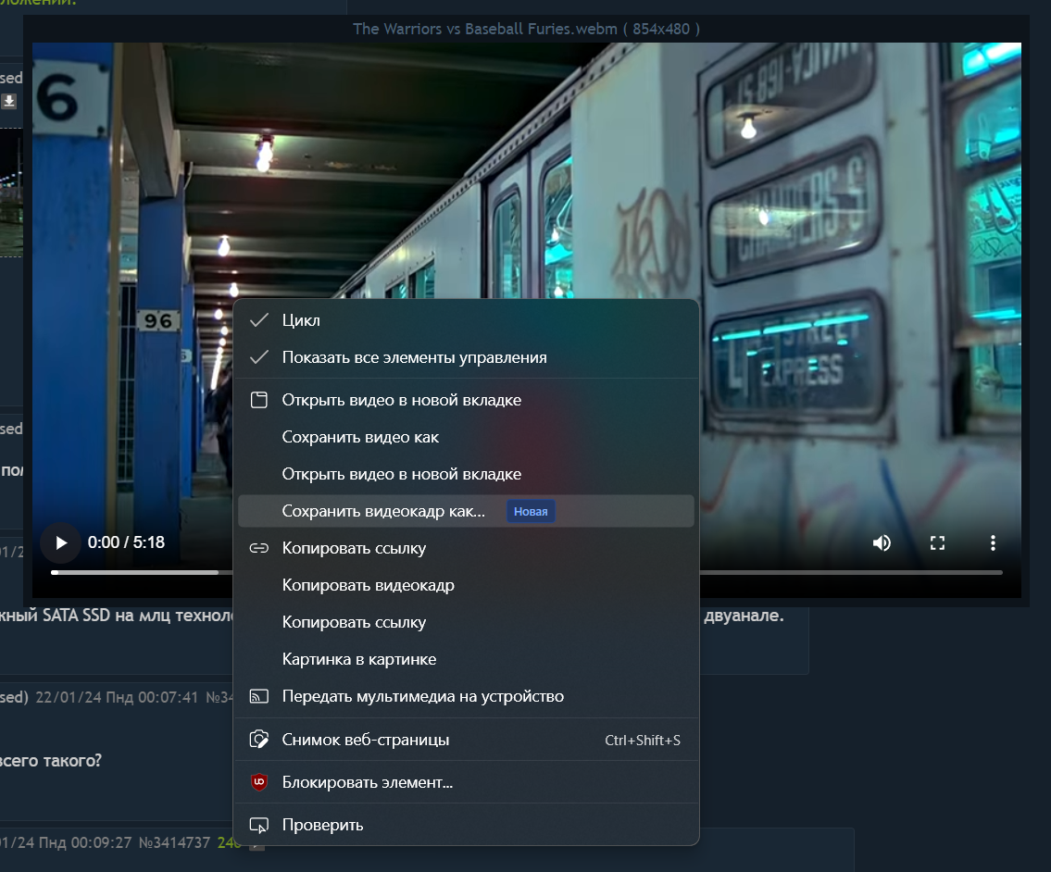Click the web capture screenshot icon

258,740
